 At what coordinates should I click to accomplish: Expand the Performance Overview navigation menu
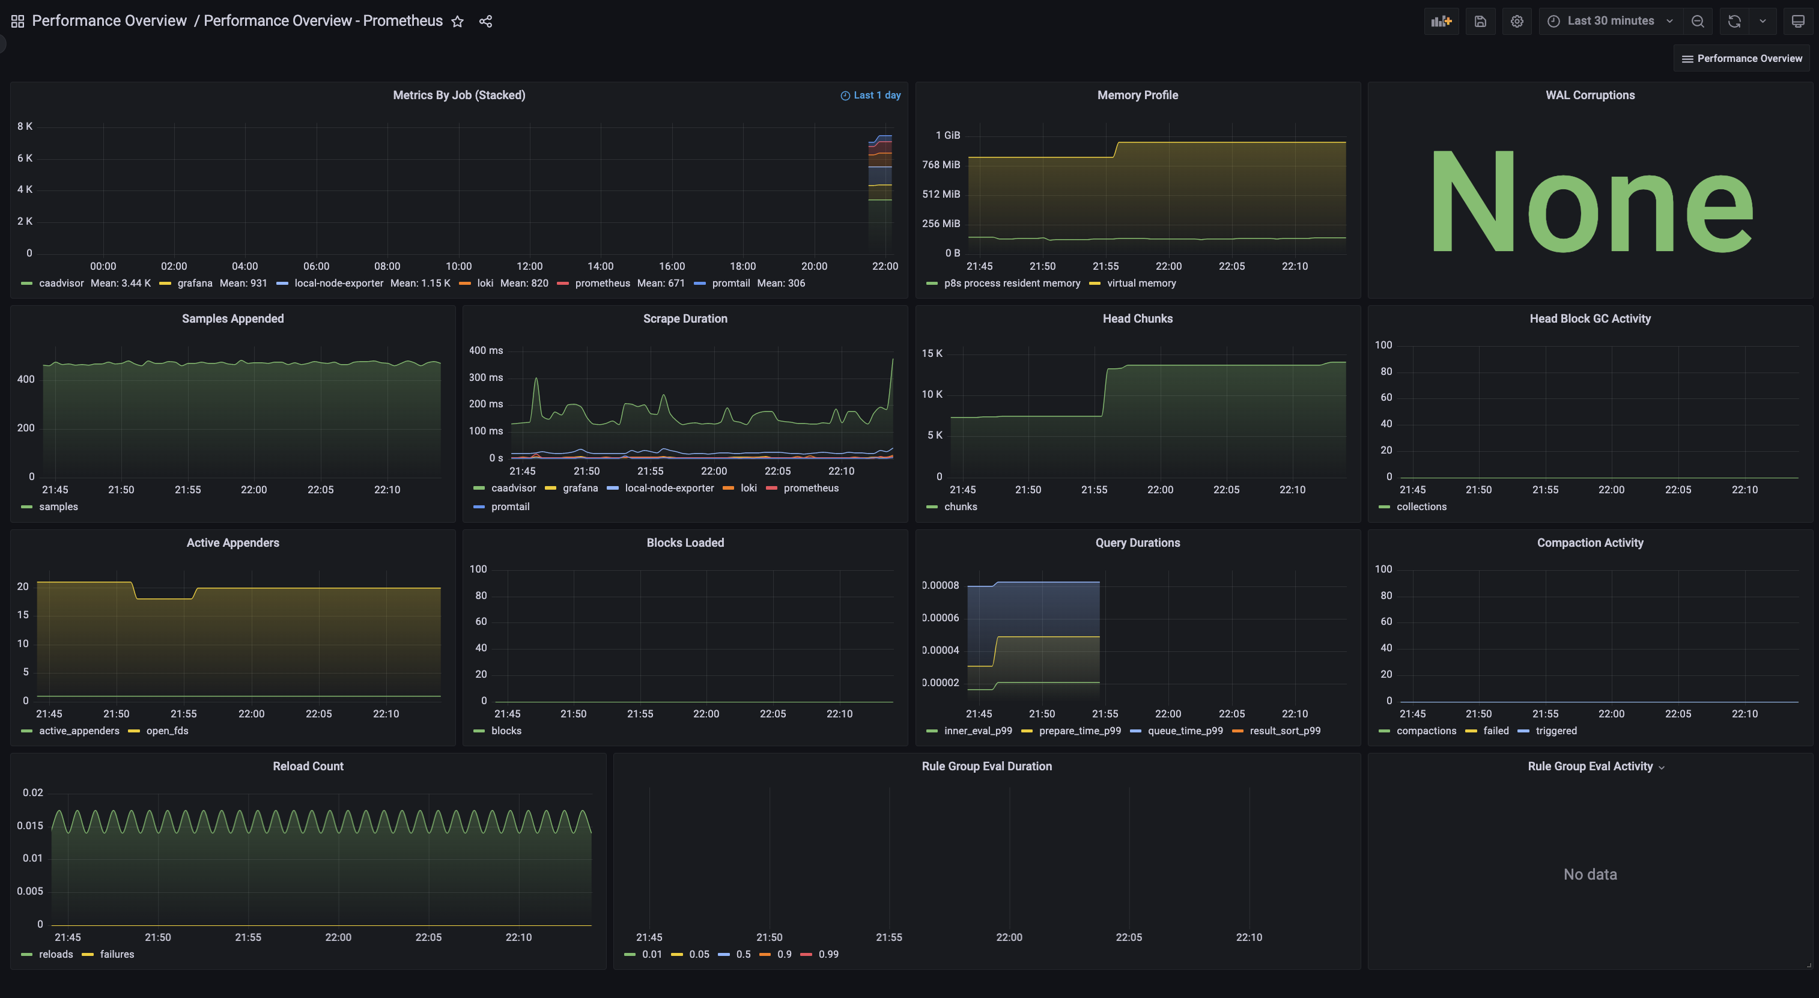coord(1740,58)
